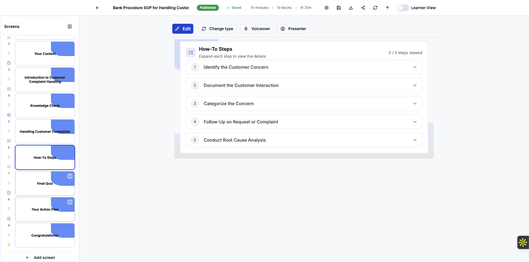Click the 'Saved' status text
The height and width of the screenshot is (262, 529).
[236, 8]
